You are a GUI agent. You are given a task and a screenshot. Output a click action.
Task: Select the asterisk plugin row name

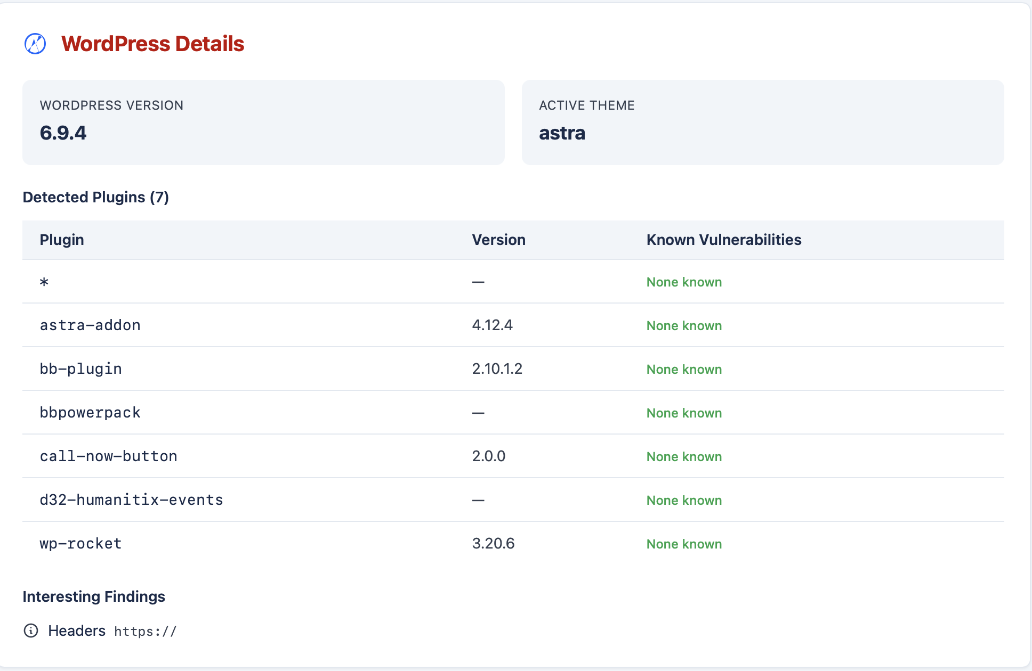pyautogui.click(x=44, y=282)
